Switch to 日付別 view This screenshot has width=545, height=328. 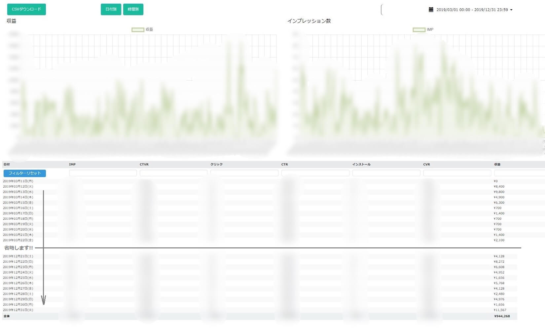(111, 9)
